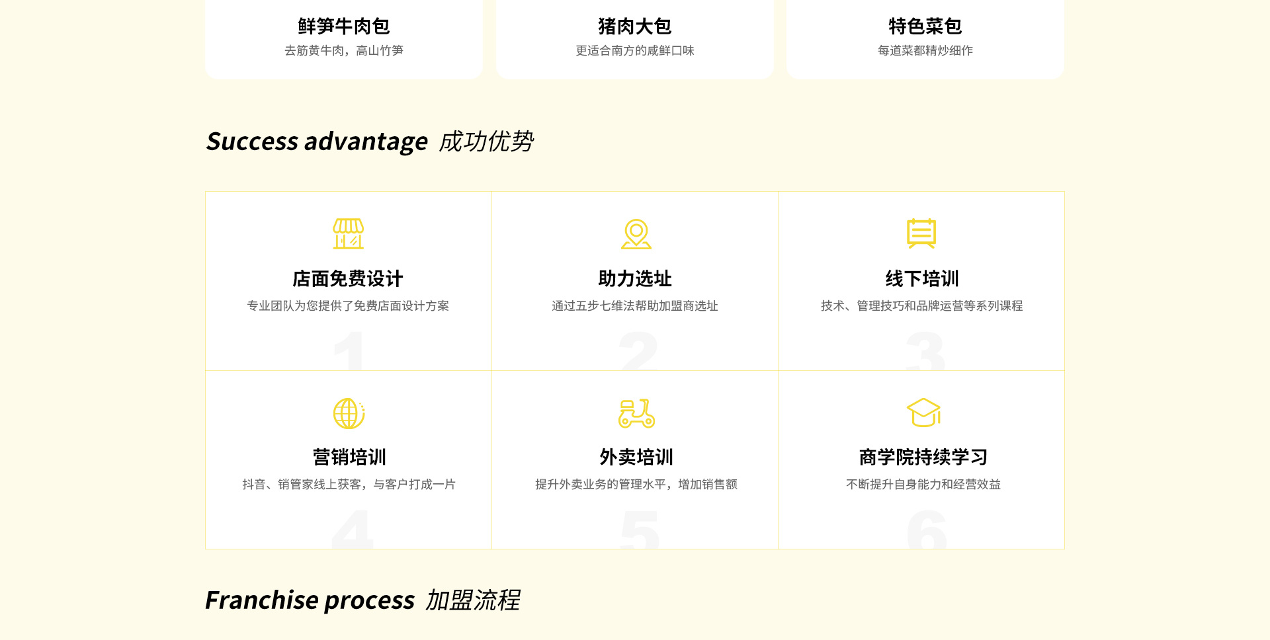Click the text 不断提升自身能力和经营效益
This screenshot has width=1270, height=640.
pos(923,485)
